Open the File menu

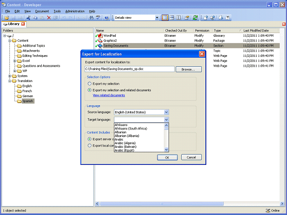click(8, 11)
